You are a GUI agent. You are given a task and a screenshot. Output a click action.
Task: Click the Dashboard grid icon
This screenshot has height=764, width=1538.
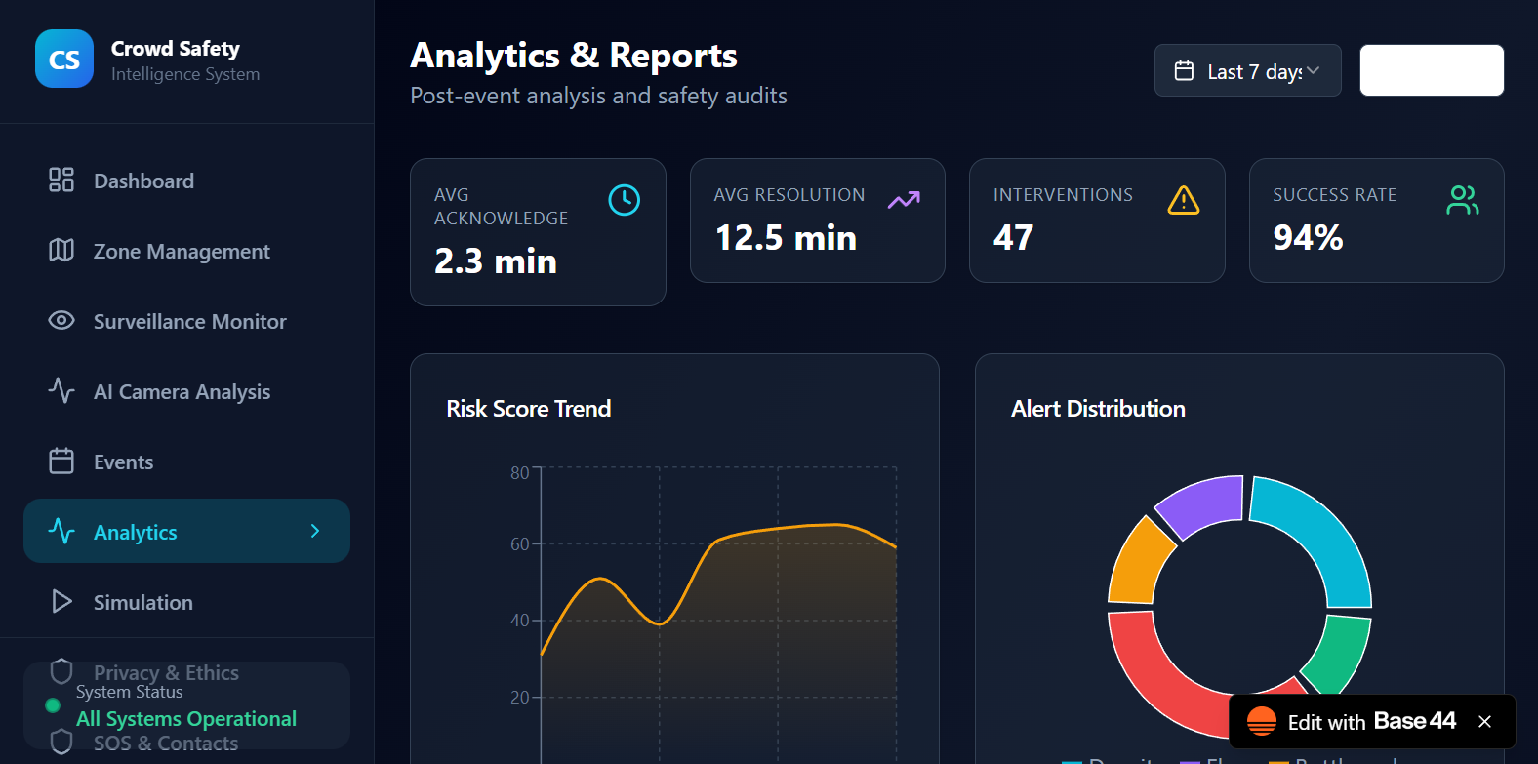pyautogui.click(x=61, y=180)
